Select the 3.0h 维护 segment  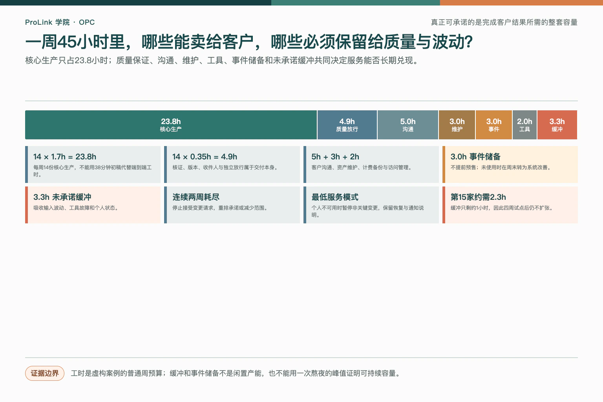tap(457, 125)
